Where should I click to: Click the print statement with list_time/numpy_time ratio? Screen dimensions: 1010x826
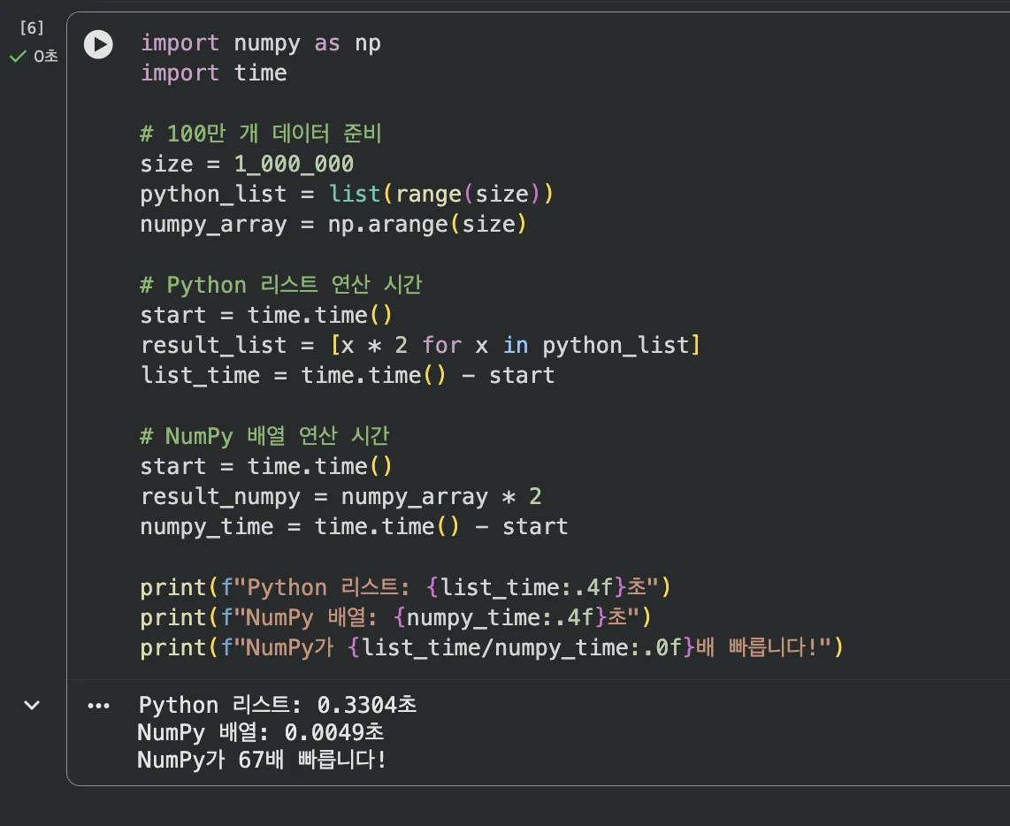tap(491, 647)
